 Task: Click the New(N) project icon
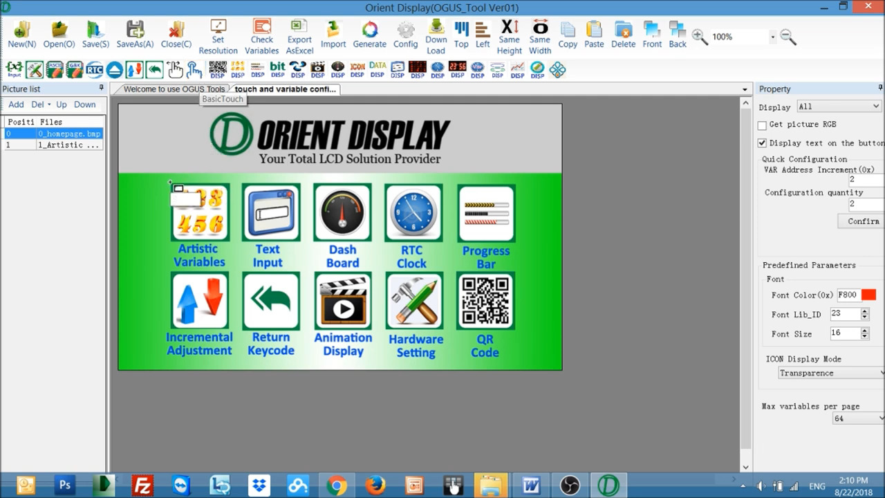point(21,35)
